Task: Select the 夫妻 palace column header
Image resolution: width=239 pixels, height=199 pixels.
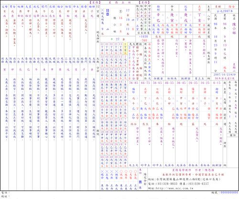Action: (28, 7)
